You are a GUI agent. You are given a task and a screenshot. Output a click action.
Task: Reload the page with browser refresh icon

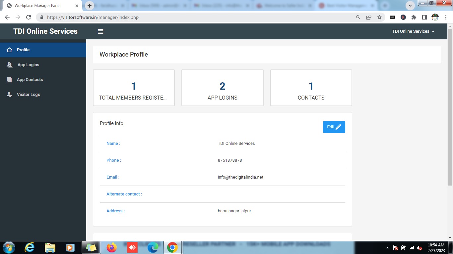(x=29, y=17)
